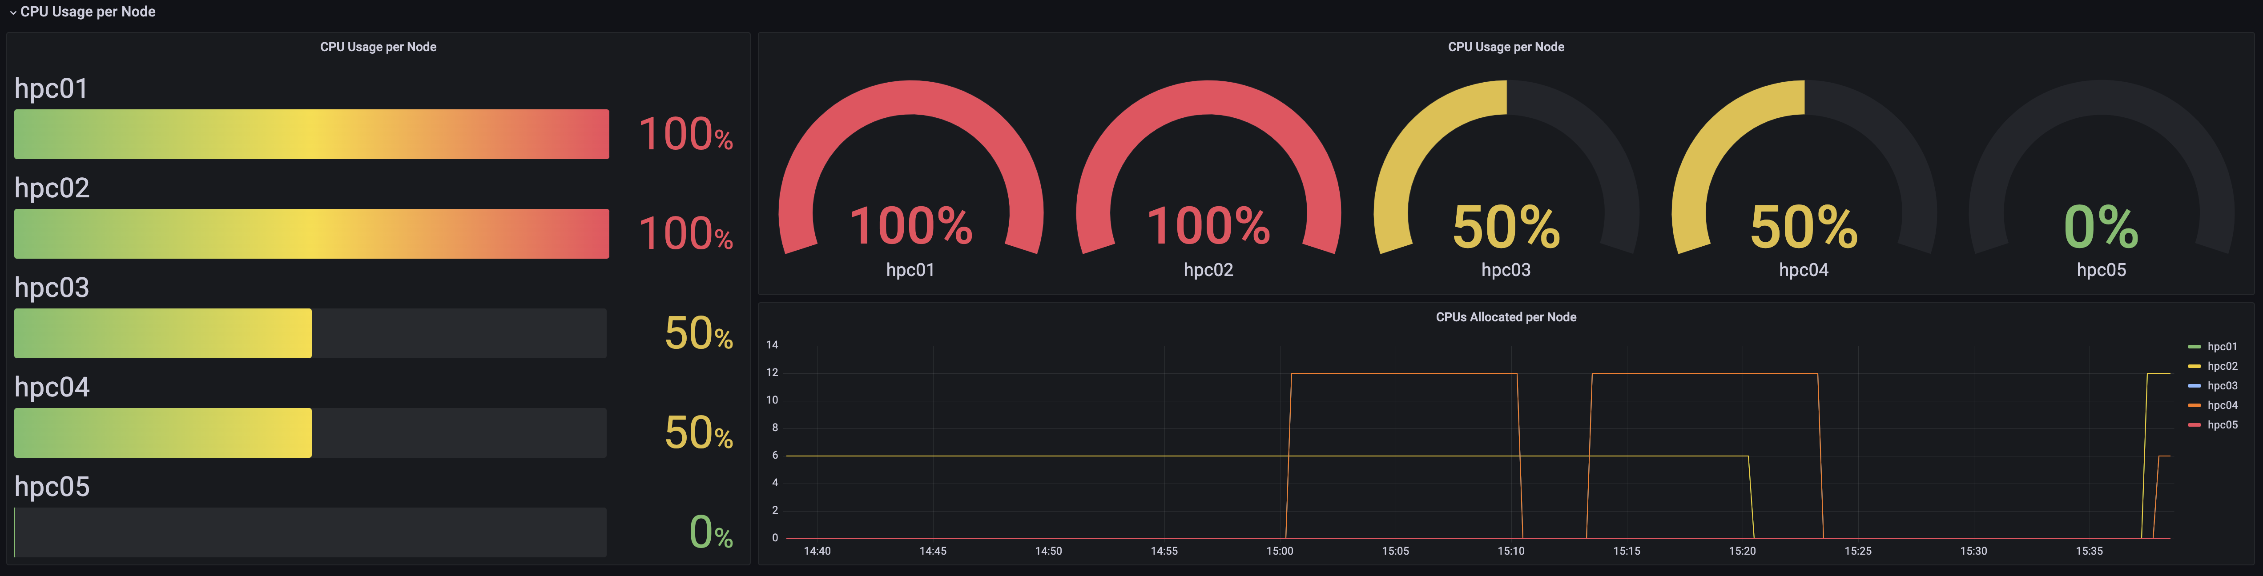The height and width of the screenshot is (576, 2263).
Task: Open the bar gauge panel title menu
Action: tap(378, 47)
